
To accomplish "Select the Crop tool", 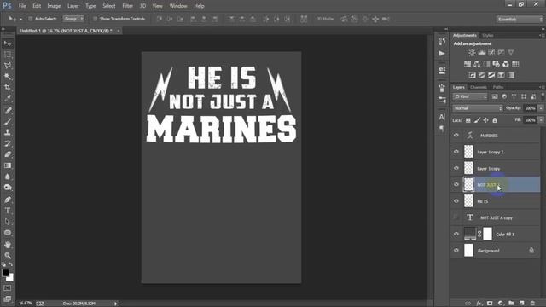I will [8, 87].
